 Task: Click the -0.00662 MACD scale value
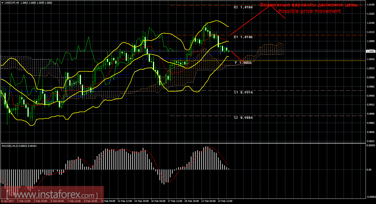click(371, 197)
